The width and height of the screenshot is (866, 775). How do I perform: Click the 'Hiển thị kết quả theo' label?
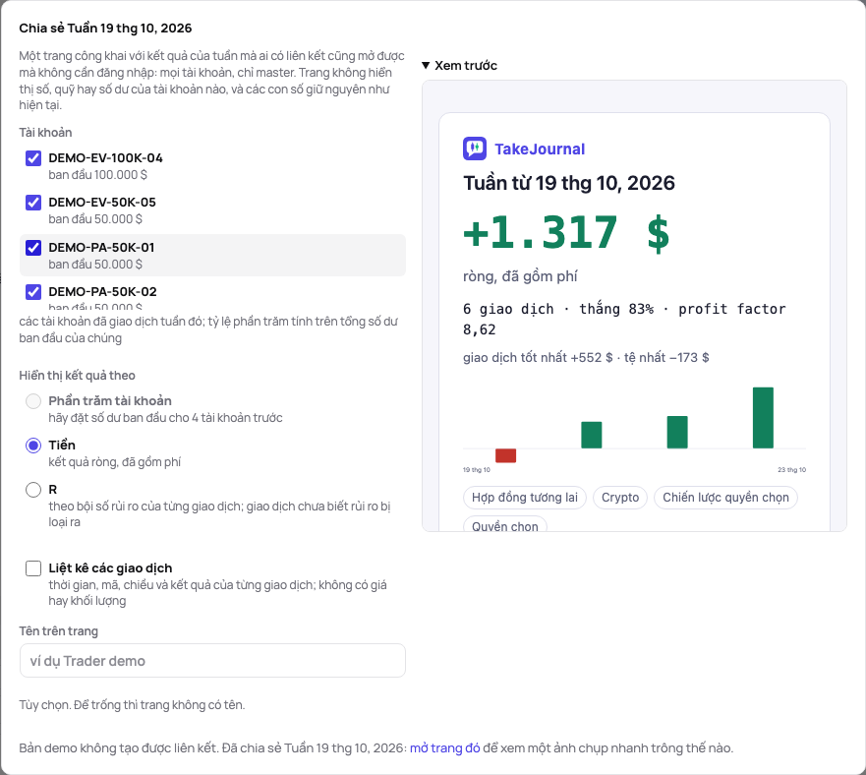[78, 376]
